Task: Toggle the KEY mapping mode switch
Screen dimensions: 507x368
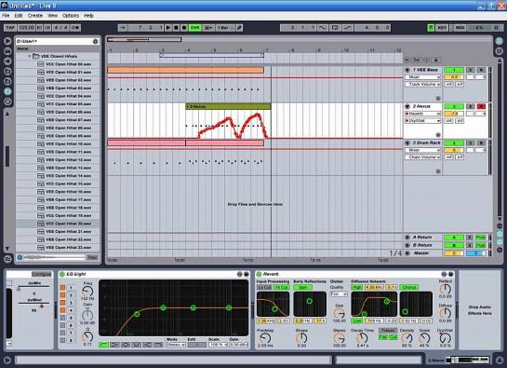Action: click(442, 28)
